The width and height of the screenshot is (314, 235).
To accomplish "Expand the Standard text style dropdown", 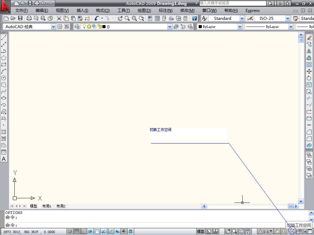I will (x=242, y=18).
